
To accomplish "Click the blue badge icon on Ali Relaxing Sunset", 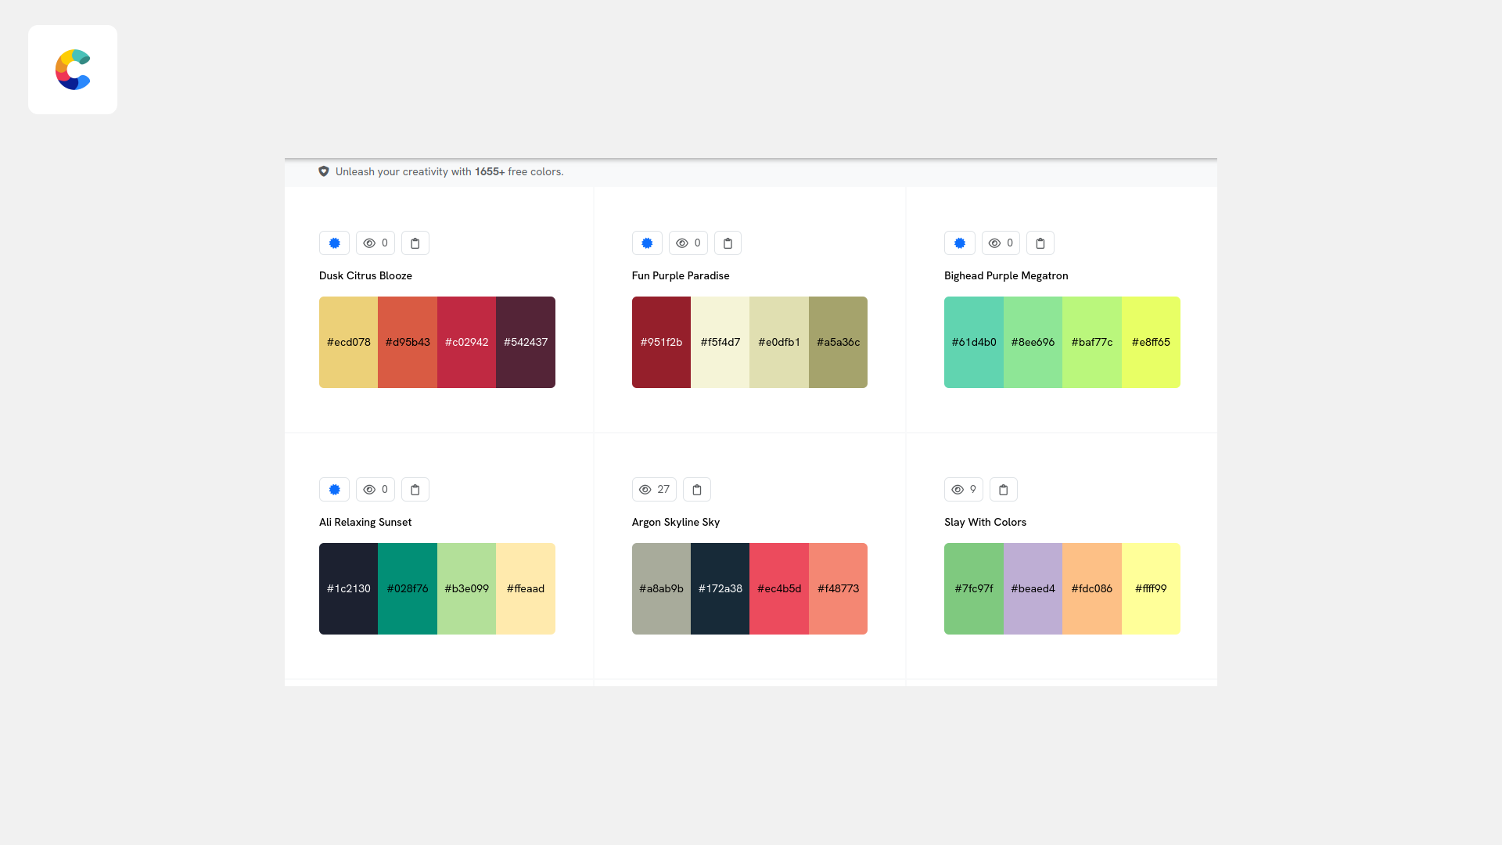I will tap(334, 490).
